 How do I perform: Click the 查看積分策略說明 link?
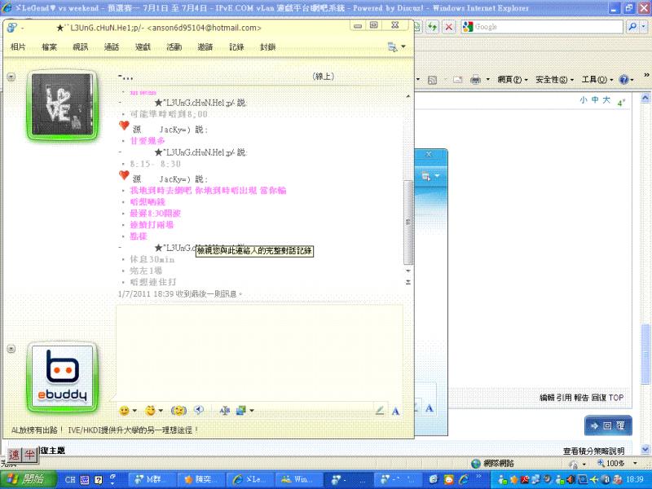(593, 451)
